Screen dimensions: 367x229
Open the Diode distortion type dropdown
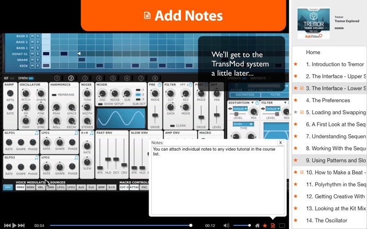click(x=243, y=124)
